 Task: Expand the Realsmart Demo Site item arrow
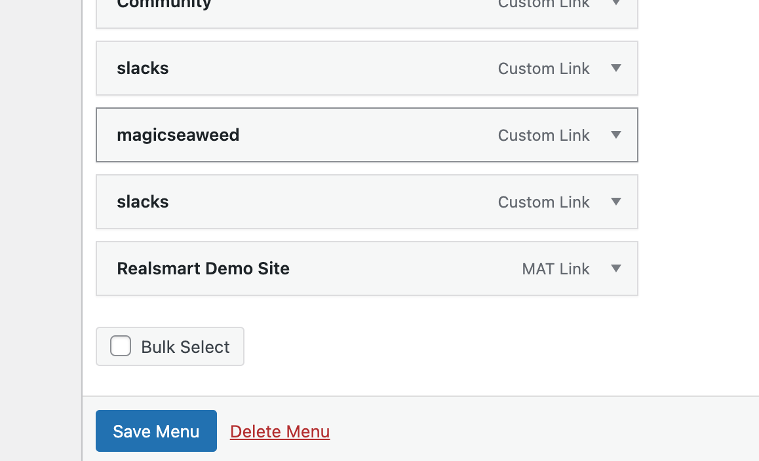point(615,268)
